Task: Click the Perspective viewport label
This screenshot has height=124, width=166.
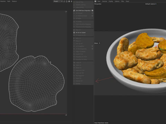Action: [x=98, y=4]
